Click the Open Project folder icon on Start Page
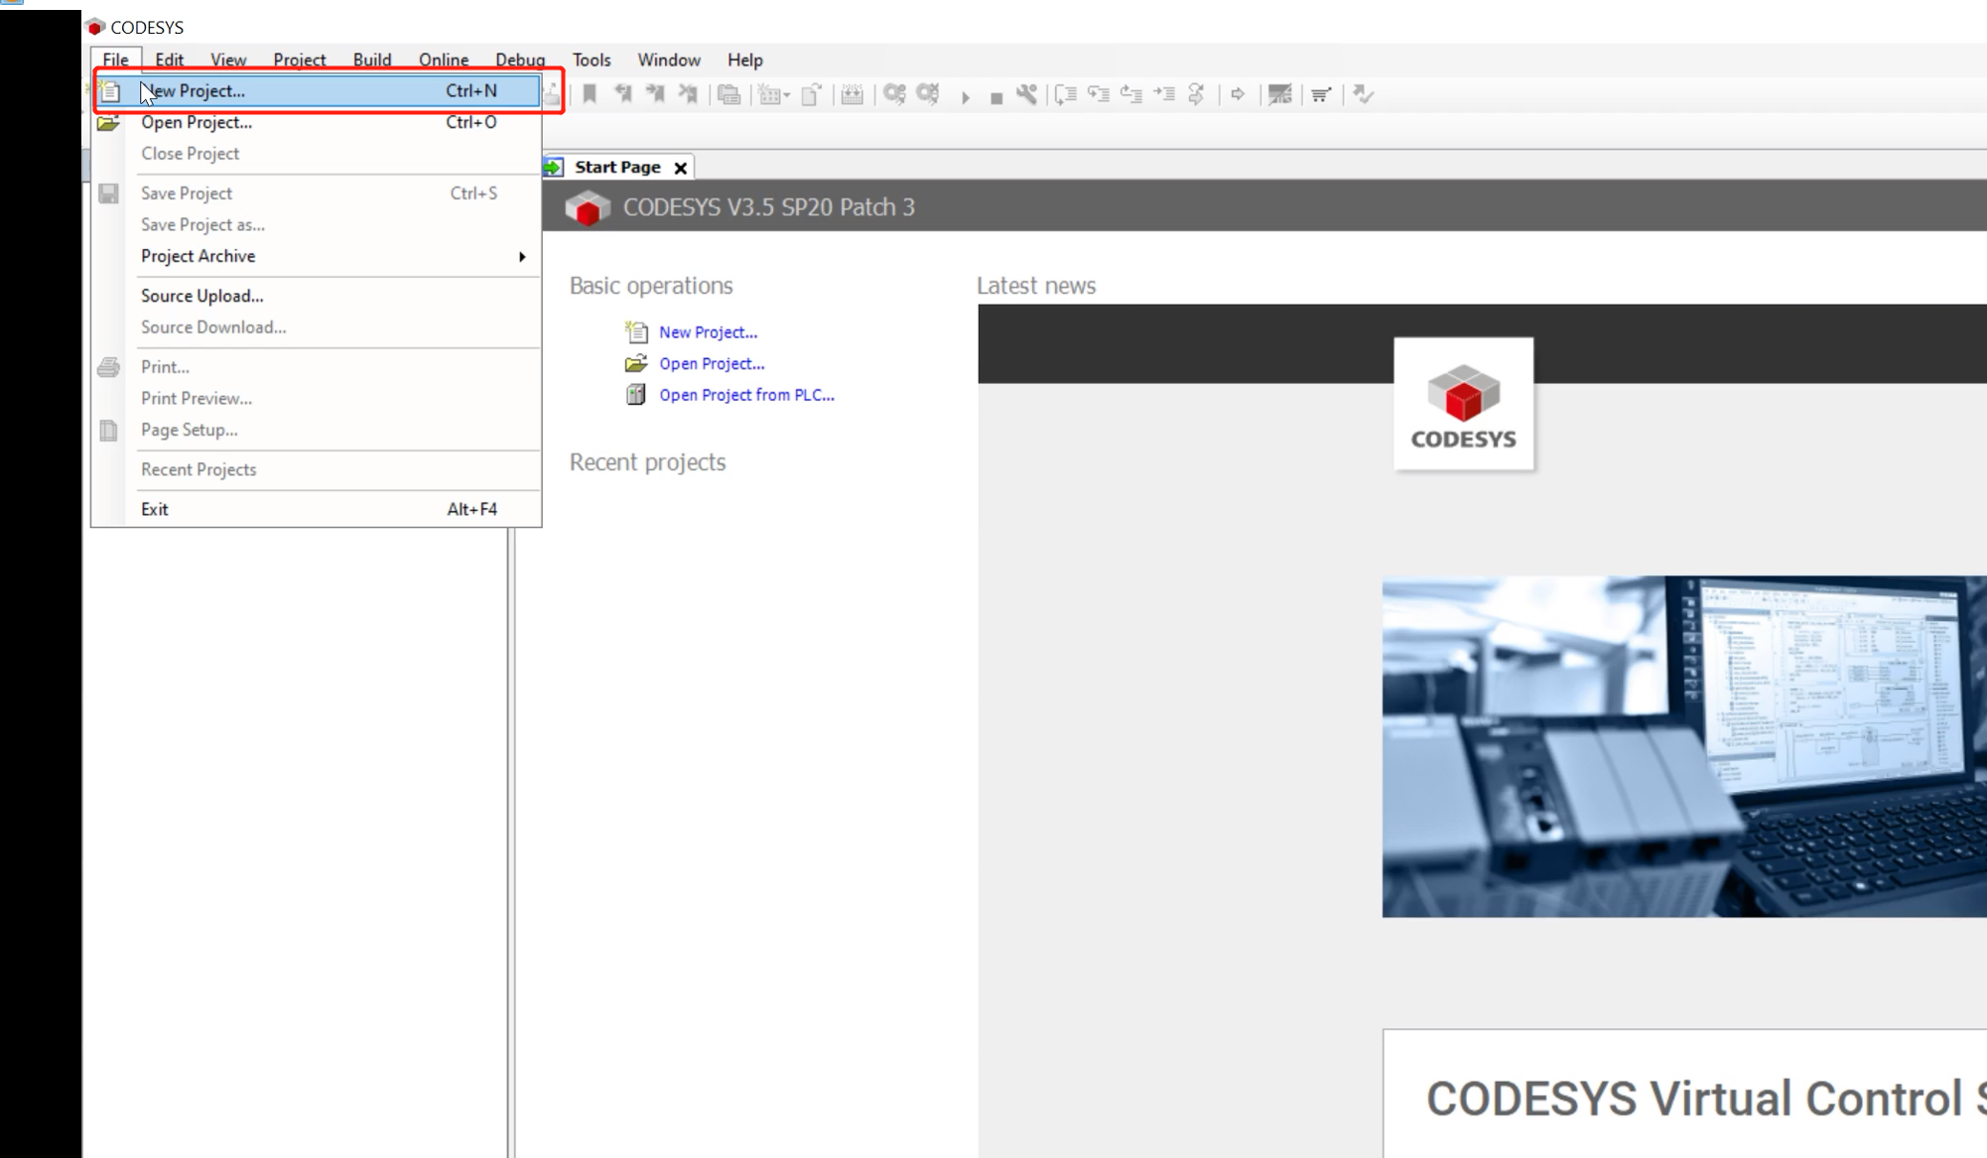The width and height of the screenshot is (1987, 1158). (x=636, y=363)
